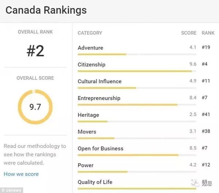Click the SCORE column header
The image size is (219, 193).
[189, 33]
